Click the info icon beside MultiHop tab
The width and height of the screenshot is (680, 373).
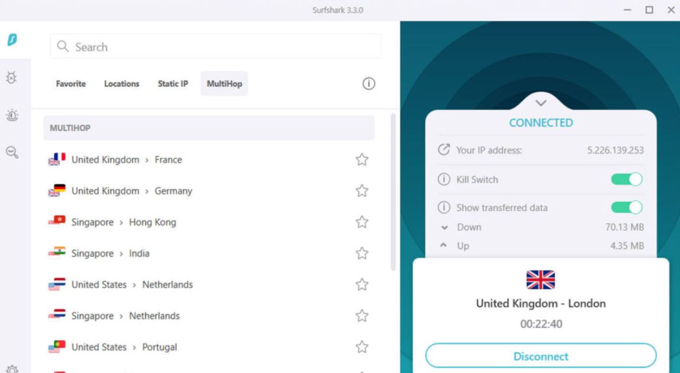(368, 84)
